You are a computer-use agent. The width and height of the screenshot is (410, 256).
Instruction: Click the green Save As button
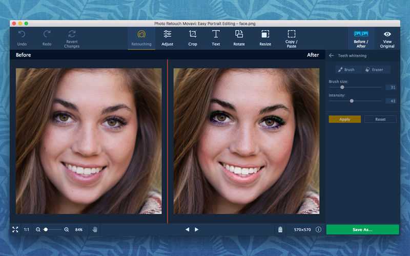pos(363,229)
